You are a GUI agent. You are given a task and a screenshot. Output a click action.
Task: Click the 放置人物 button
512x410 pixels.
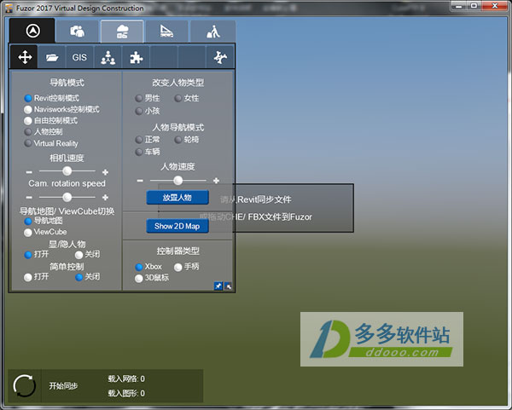[x=177, y=198]
